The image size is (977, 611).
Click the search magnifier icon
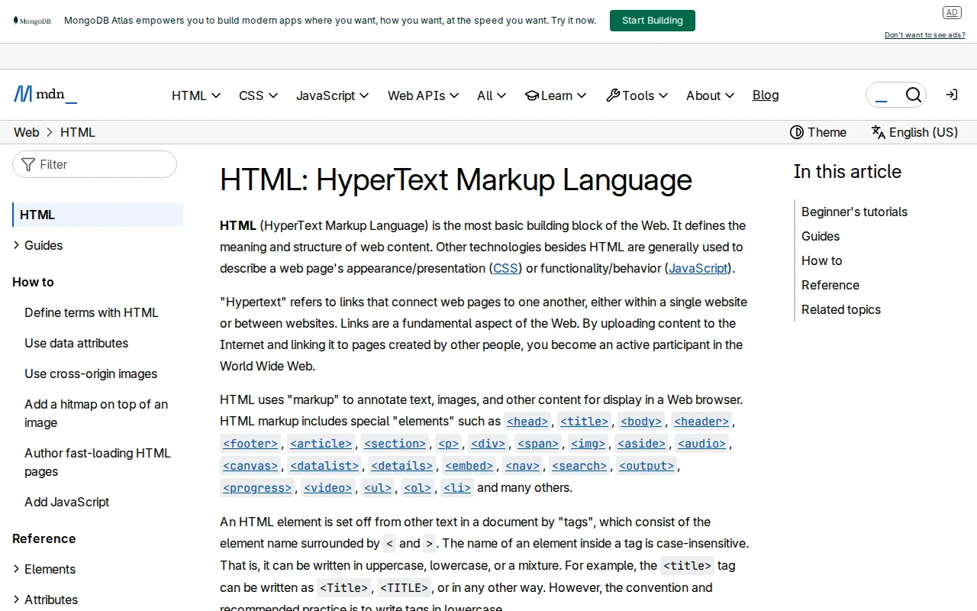[914, 95]
